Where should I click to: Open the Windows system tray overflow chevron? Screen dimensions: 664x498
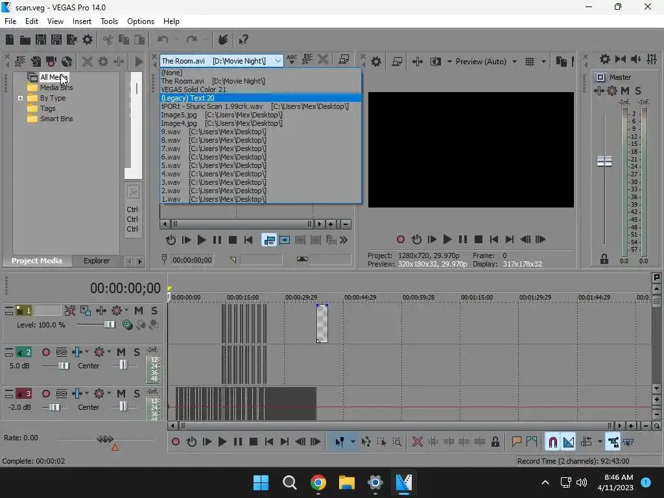545,482
